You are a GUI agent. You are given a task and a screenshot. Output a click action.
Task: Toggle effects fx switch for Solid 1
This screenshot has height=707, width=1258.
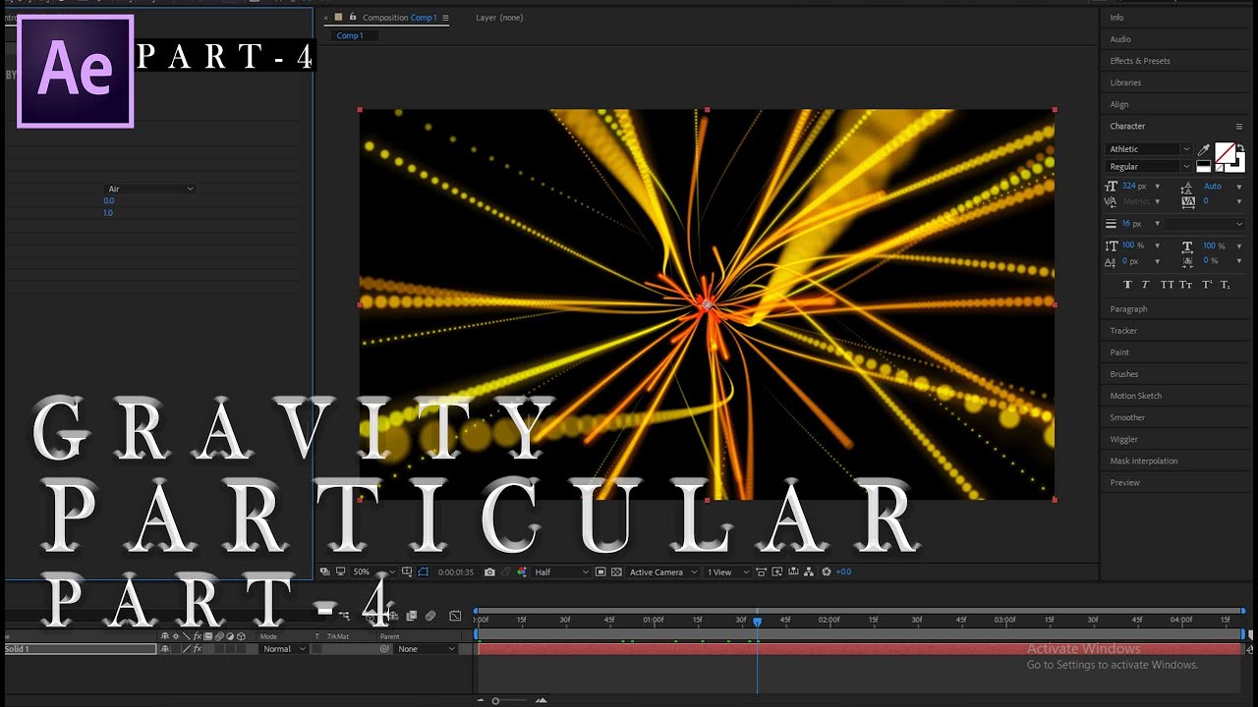click(198, 649)
